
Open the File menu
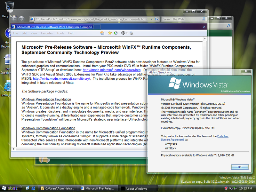(x=15, y=33)
